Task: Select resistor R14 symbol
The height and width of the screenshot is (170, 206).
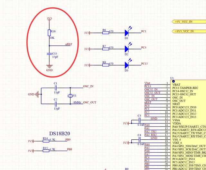Action: coord(46,141)
